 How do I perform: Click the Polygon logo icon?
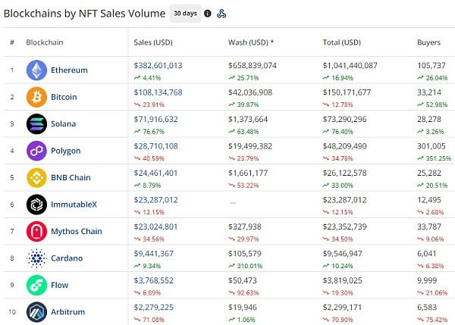(36, 151)
